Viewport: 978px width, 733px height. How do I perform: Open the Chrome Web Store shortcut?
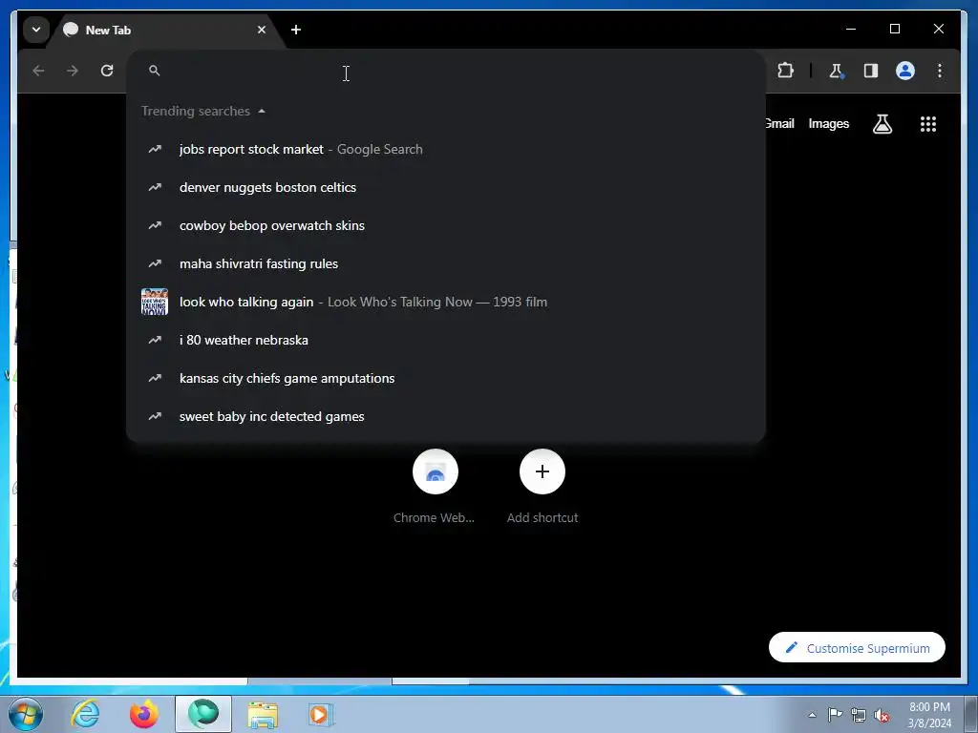point(435,487)
